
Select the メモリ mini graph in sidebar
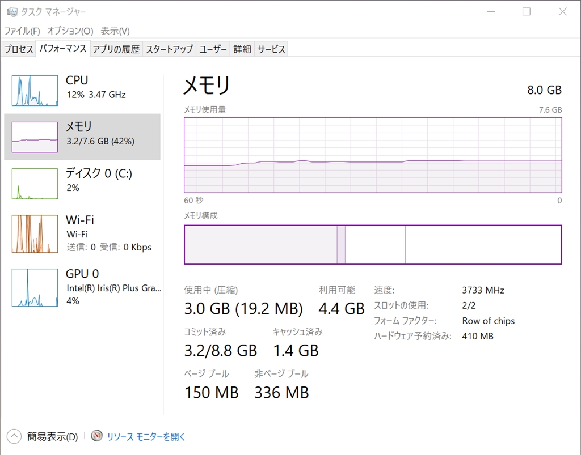click(x=35, y=137)
